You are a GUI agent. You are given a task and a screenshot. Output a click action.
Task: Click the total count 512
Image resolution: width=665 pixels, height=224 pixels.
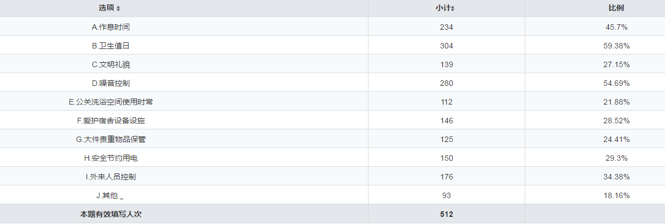[447, 214]
